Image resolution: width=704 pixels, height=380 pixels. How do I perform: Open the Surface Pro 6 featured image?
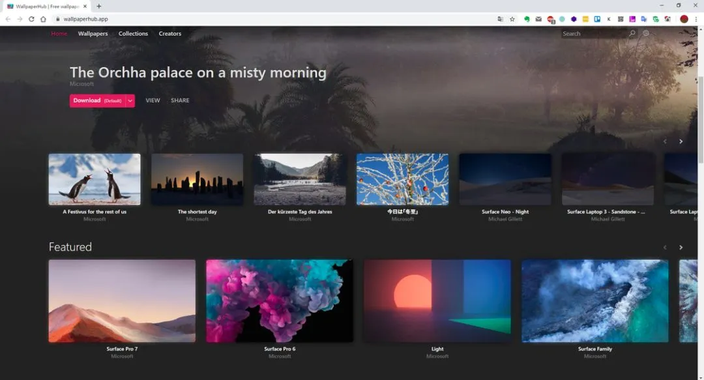tap(280, 301)
